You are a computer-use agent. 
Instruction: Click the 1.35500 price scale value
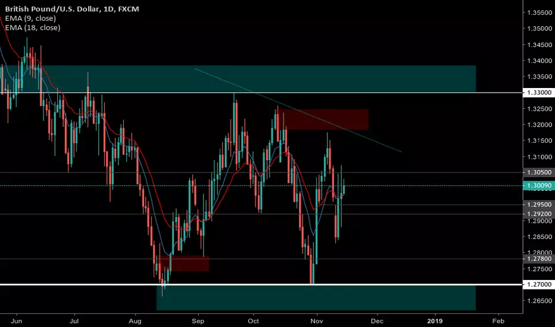click(540, 12)
